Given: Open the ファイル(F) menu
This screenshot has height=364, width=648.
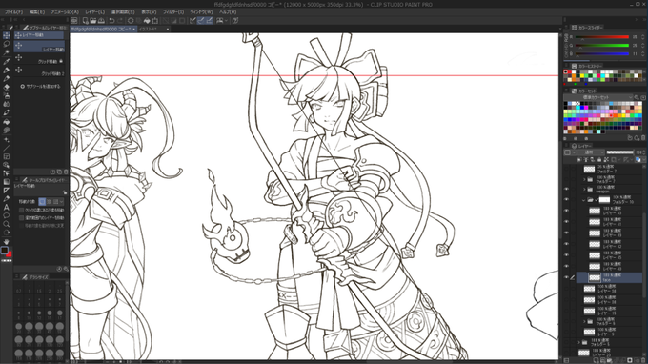Looking at the screenshot, I should (x=13, y=12).
